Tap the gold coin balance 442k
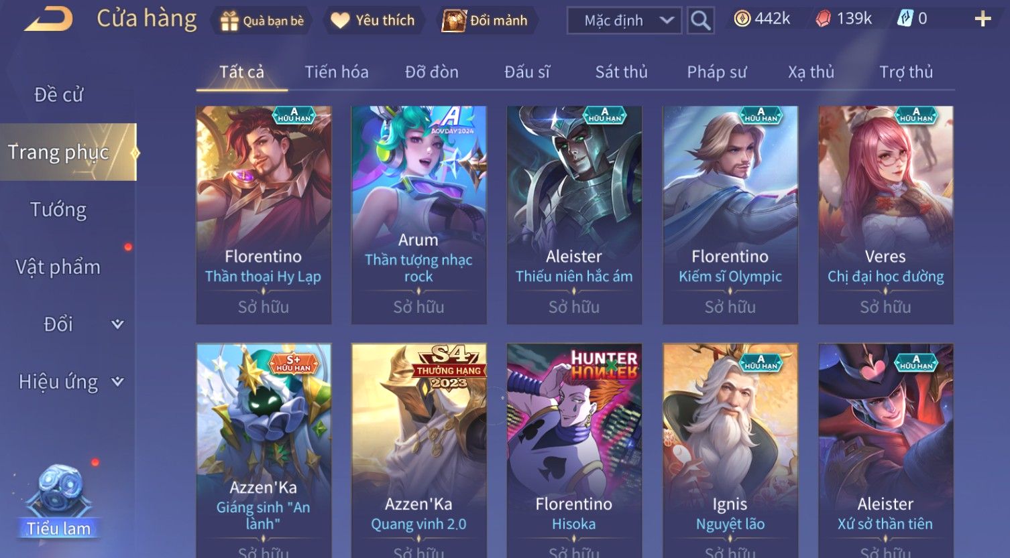This screenshot has height=558, width=1010. click(762, 19)
